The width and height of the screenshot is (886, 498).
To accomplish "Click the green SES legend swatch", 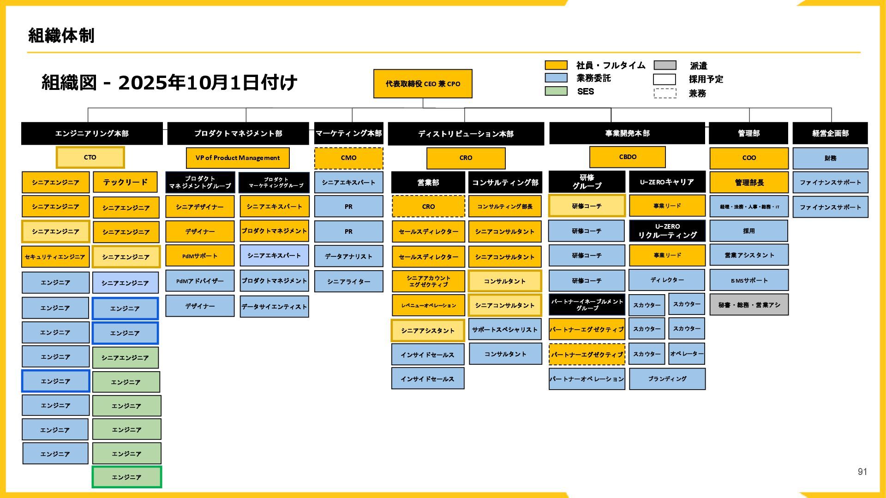I will tap(556, 91).
